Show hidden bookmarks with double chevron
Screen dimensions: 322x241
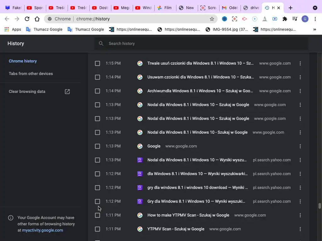314,29
